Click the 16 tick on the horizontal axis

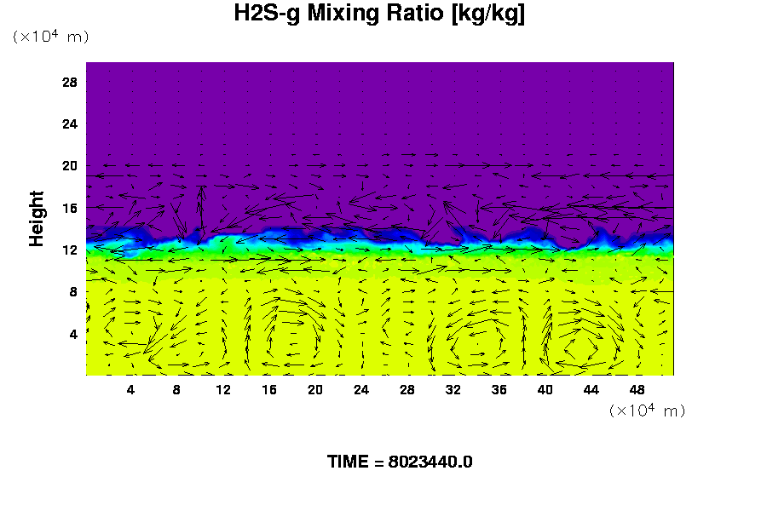(x=269, y=390)
